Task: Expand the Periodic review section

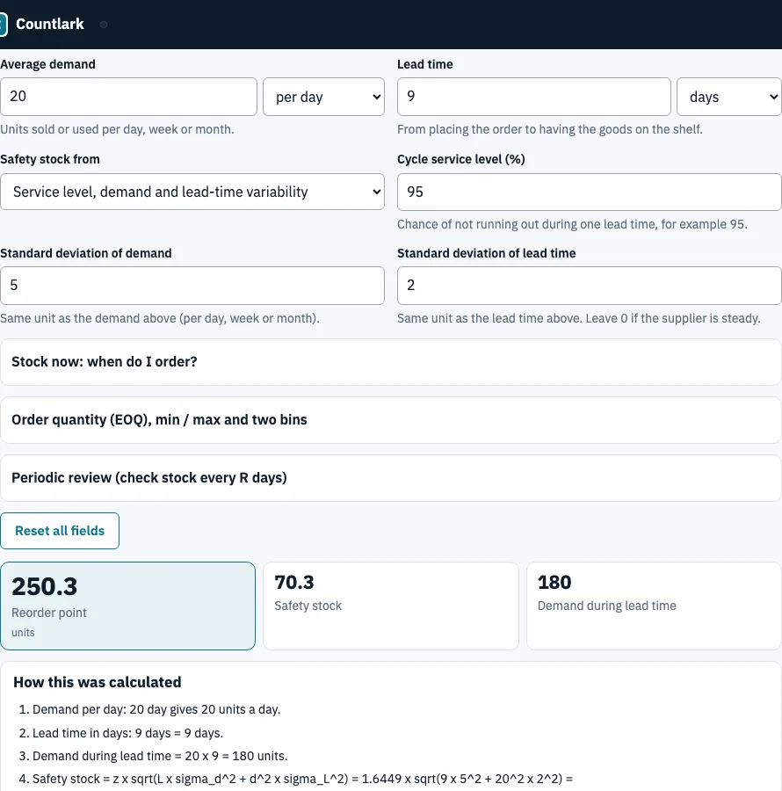Action: point(391,478)
